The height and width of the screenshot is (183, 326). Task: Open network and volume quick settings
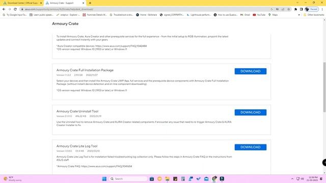pos(300,178)
